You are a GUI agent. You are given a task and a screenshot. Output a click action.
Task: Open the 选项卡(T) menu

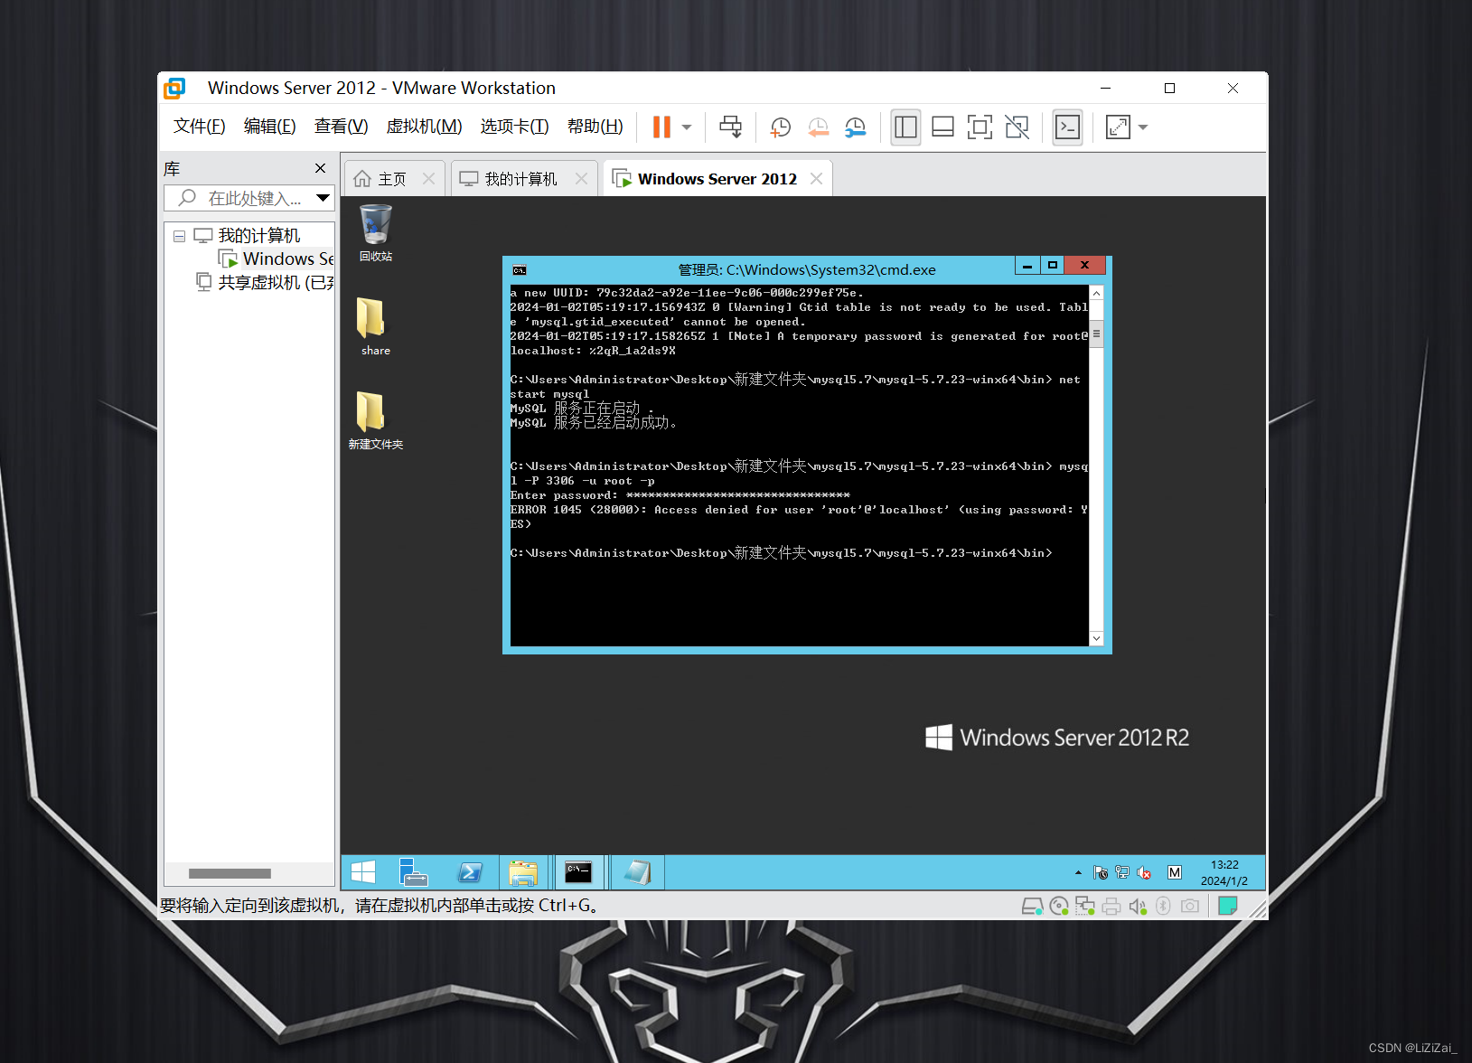[x=514, y=127]
